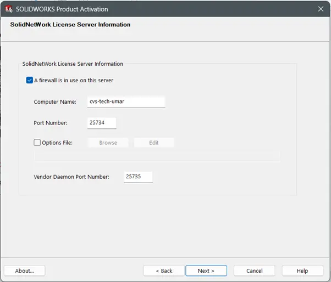Click the Browse button
The width and height of the screenshot is (331, 282).
108,143
